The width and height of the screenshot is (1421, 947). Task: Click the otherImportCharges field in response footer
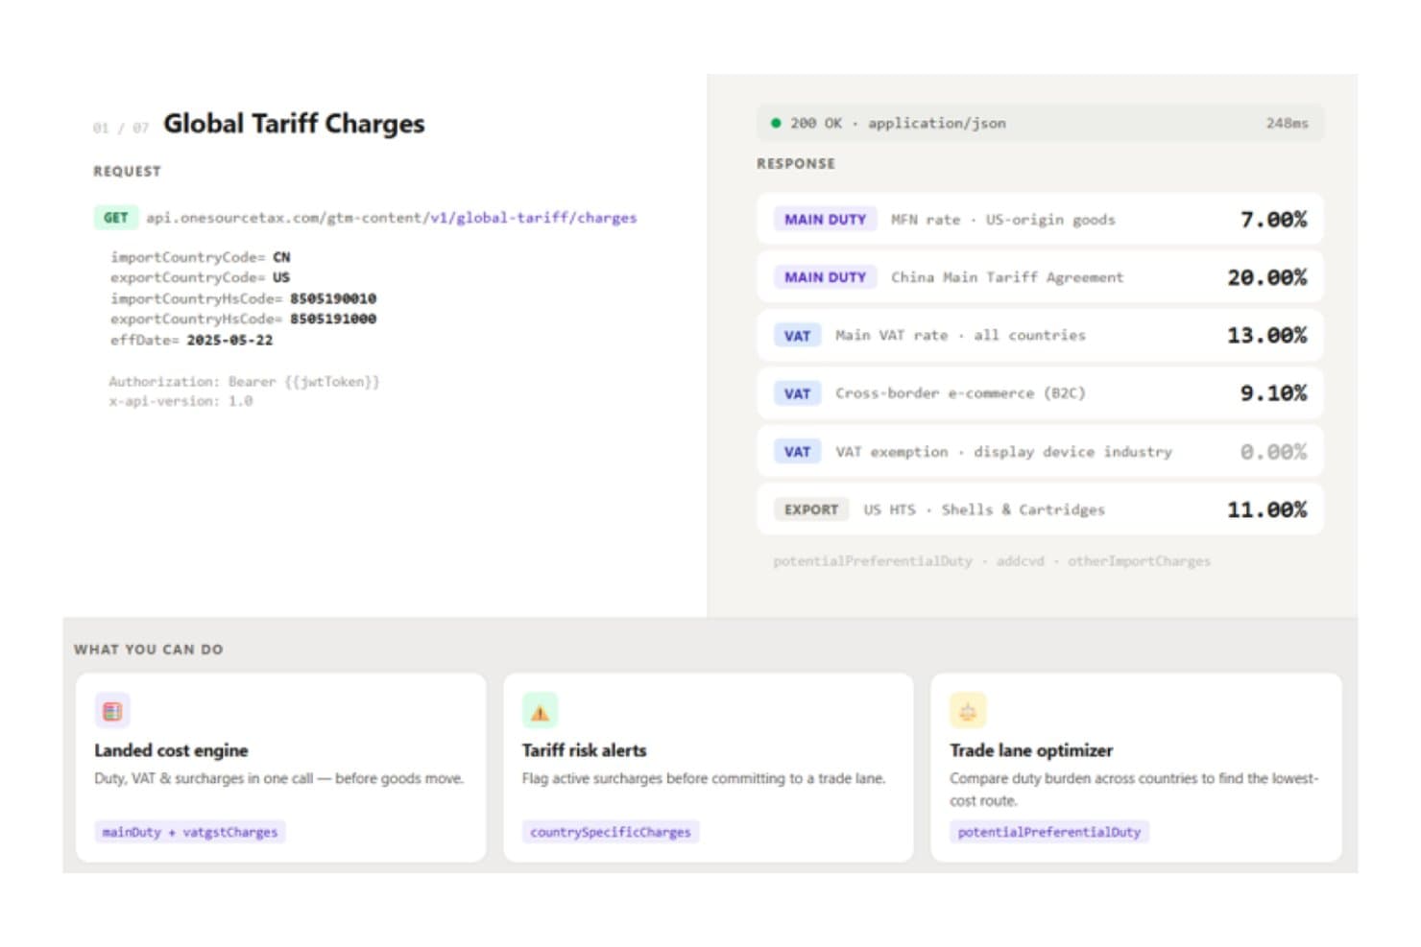click(1139, 561)
